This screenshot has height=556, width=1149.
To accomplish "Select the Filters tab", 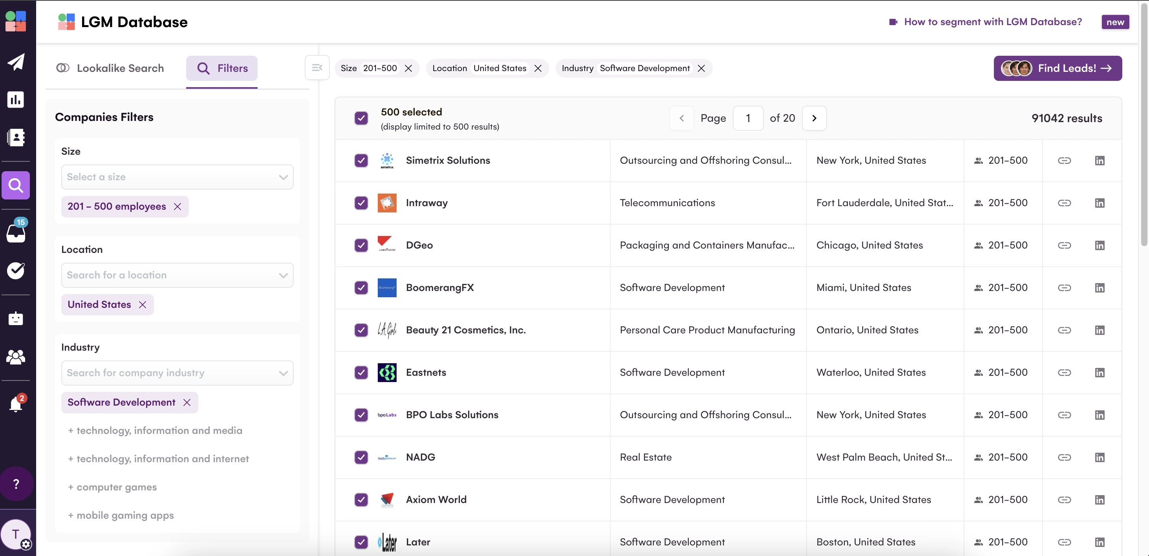I will click(222, 68).
